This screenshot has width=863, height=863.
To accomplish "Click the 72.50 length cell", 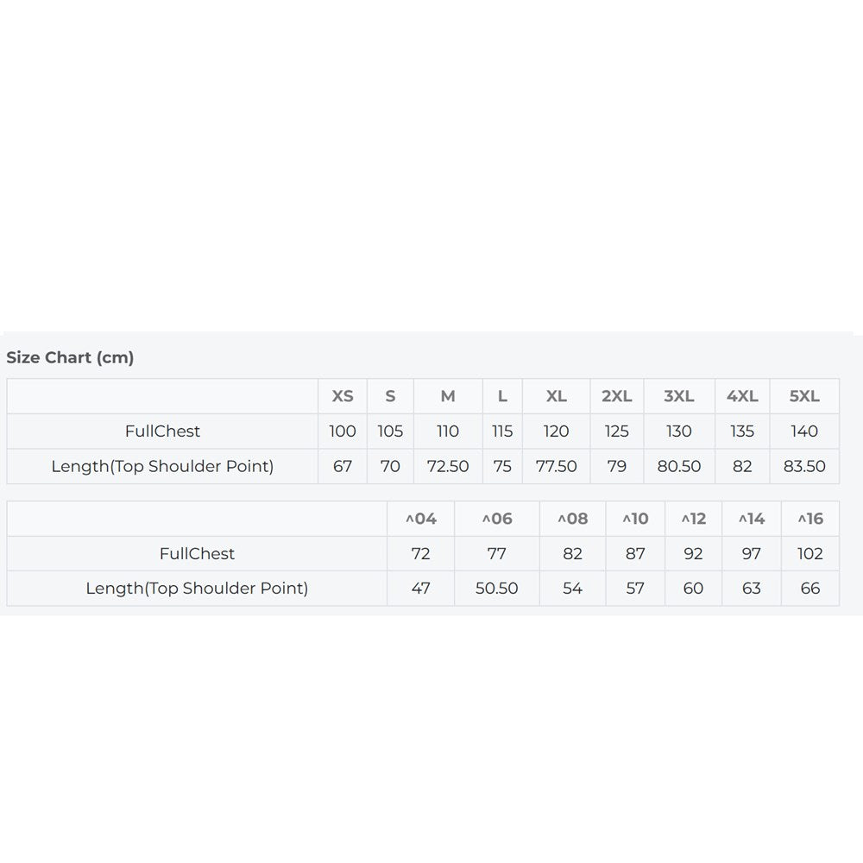I will pos(447,466).
